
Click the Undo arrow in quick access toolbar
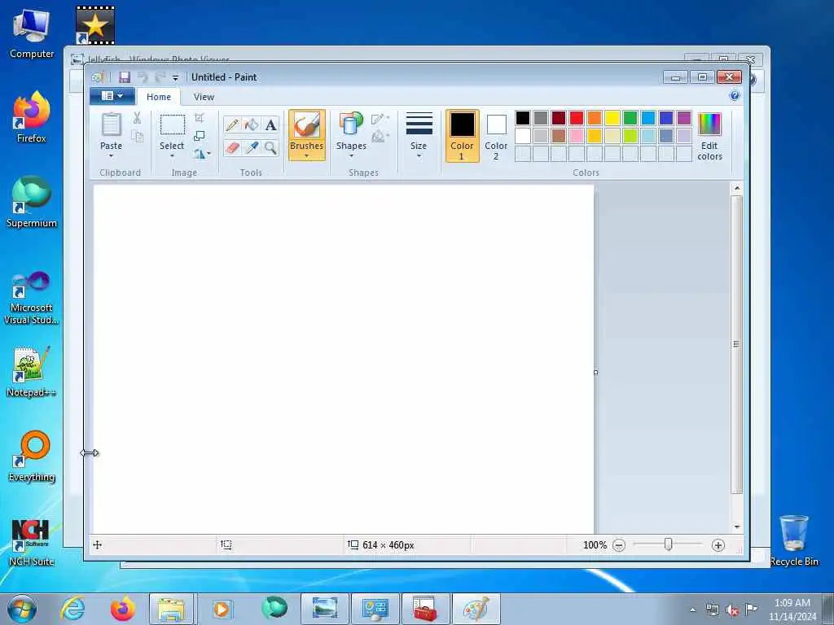click(143, 77)
